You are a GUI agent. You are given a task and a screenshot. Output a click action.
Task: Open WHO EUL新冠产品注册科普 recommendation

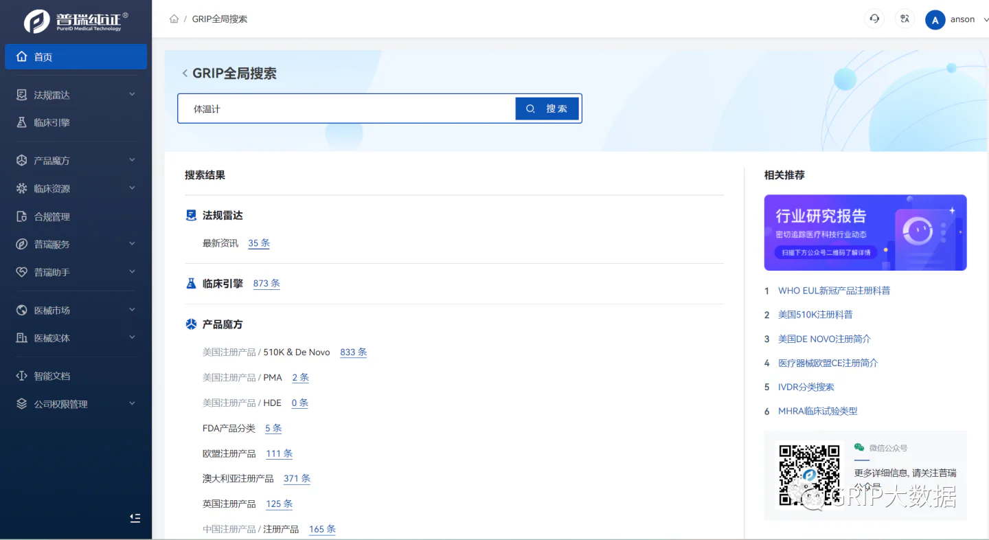pos(834,291)
